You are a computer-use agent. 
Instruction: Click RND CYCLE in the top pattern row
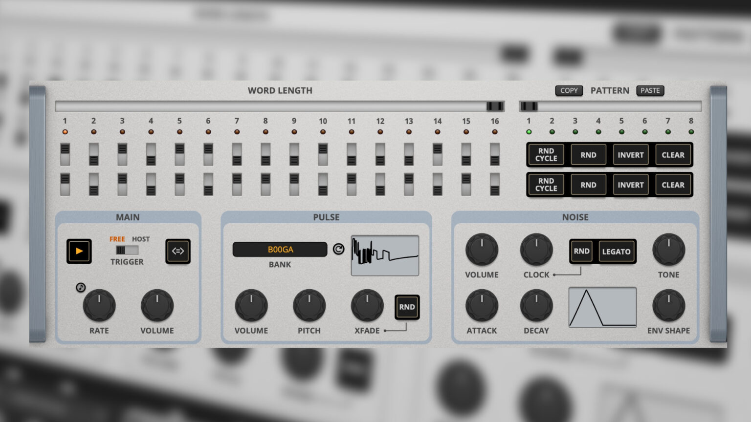546,155
